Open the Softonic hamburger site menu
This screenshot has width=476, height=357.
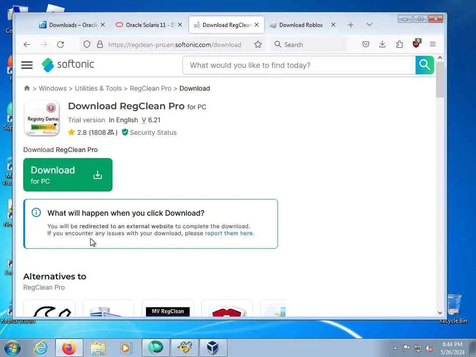point(27,65)
